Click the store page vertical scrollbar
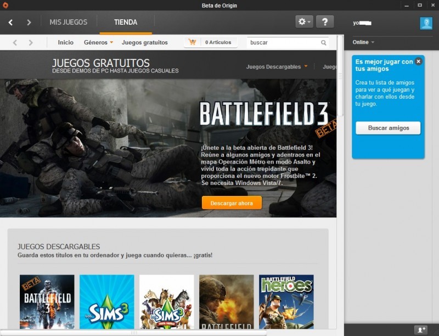Viewport: 439px width, 336px height. tap(340, 76)
